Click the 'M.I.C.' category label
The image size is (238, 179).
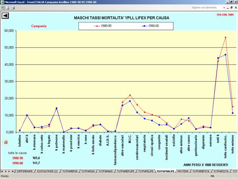(x=130, y=139)
